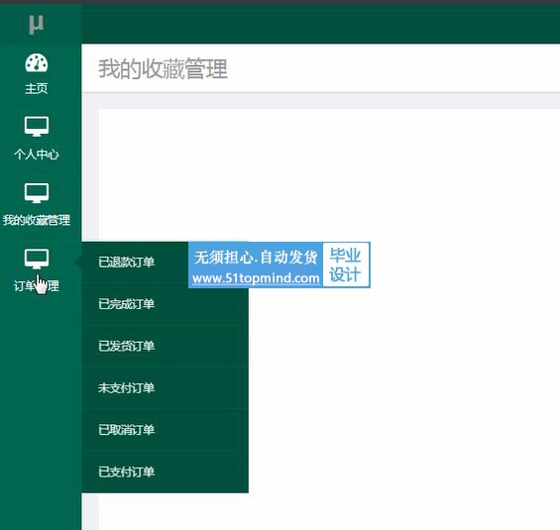Choose 已退款订单 from the order submenu

point(126,262)
